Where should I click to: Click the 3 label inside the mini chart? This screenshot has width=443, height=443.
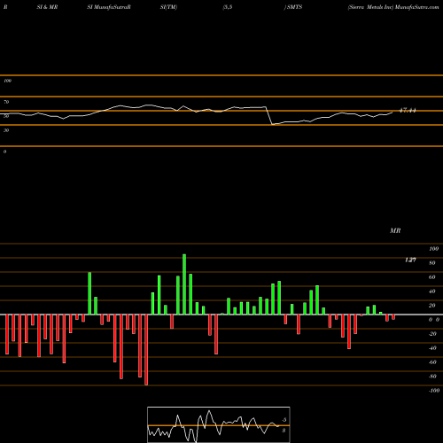(x=284, y=431)
